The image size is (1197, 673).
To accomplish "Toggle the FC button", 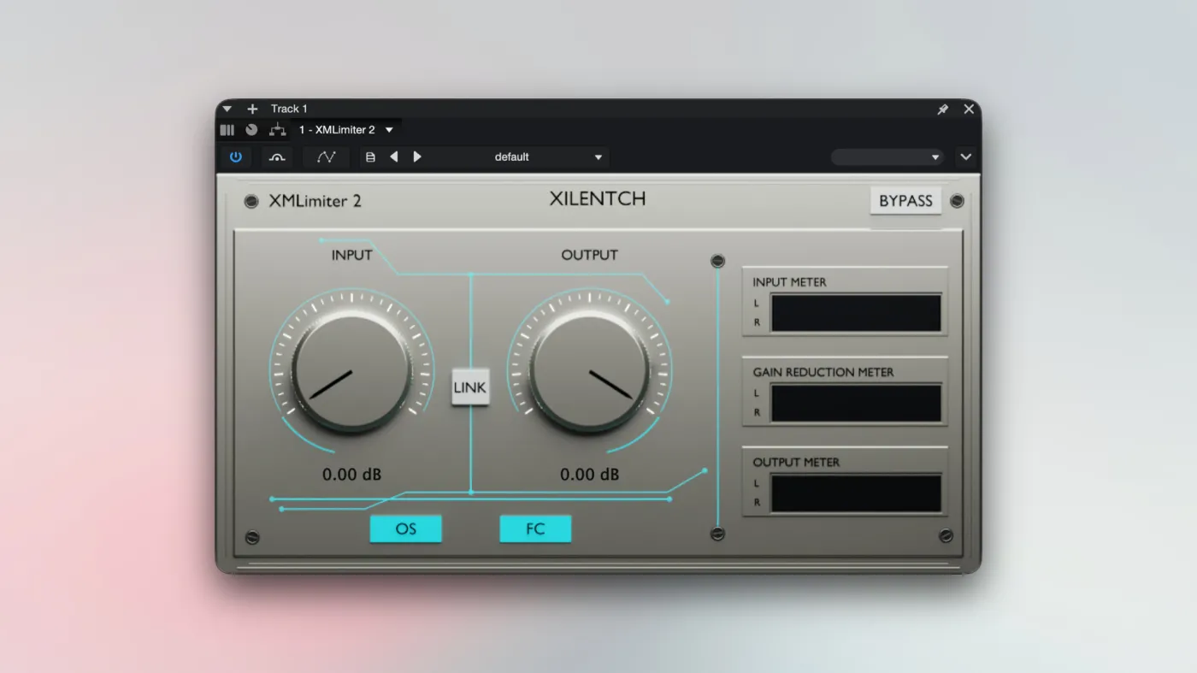I will click(x=535, y=529).
